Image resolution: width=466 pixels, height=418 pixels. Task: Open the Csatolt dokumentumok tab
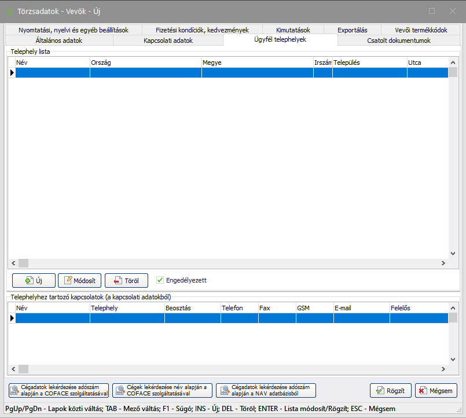[x=398, y=41]
